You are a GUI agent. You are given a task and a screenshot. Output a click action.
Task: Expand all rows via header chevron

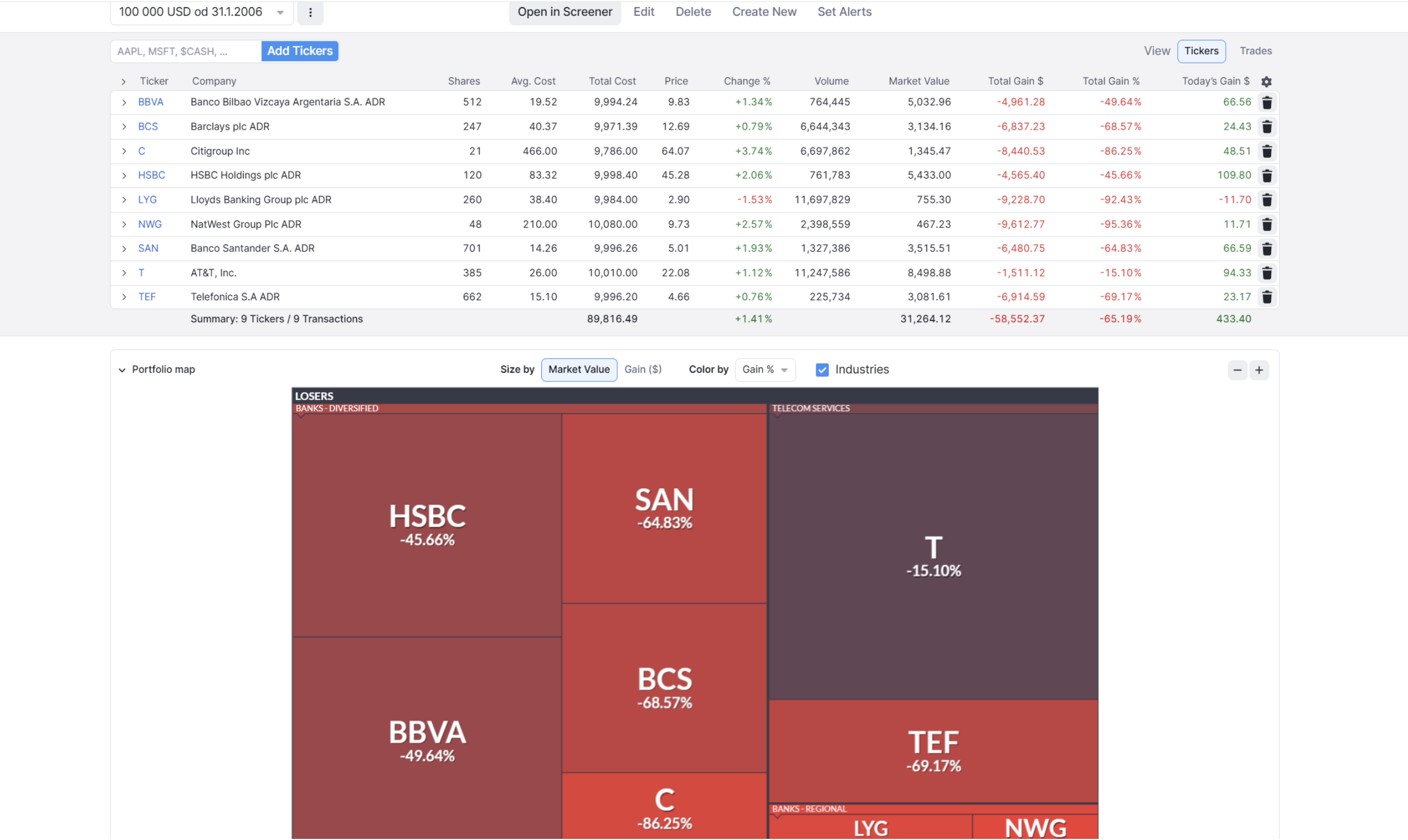(123, 81)
